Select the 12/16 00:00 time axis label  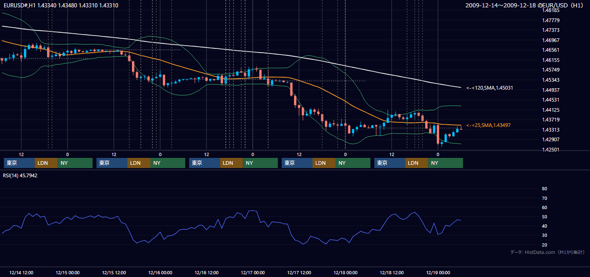[160, 272]
